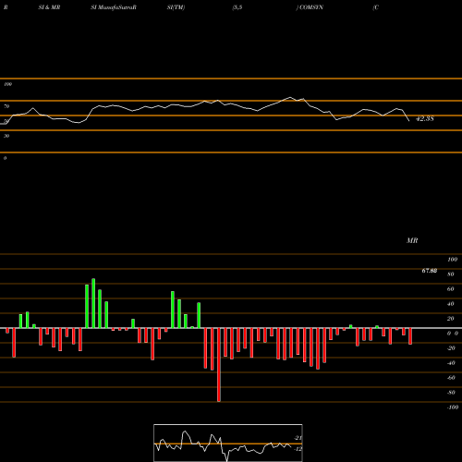Image resolution: width=462 pixels, height=462 pixels.
Task: Click the MR value label 67.88
Action: tap(430, 271)
